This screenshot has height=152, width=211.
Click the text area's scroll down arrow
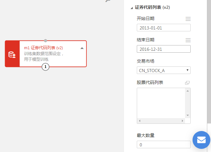click(x=188, y=115)
